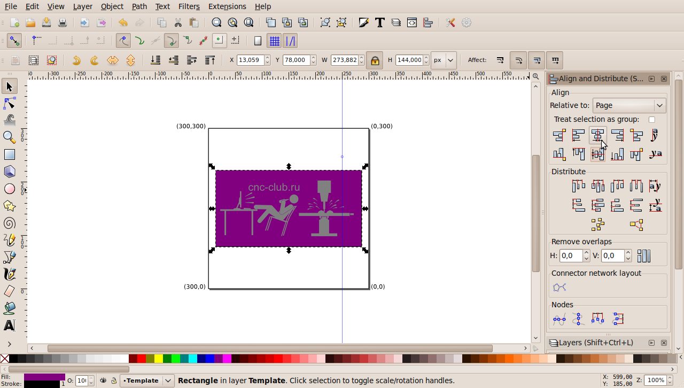Select the Paint Bucket tool
Viewport: 684px width, 388px height.
click(x=9, y=308)
